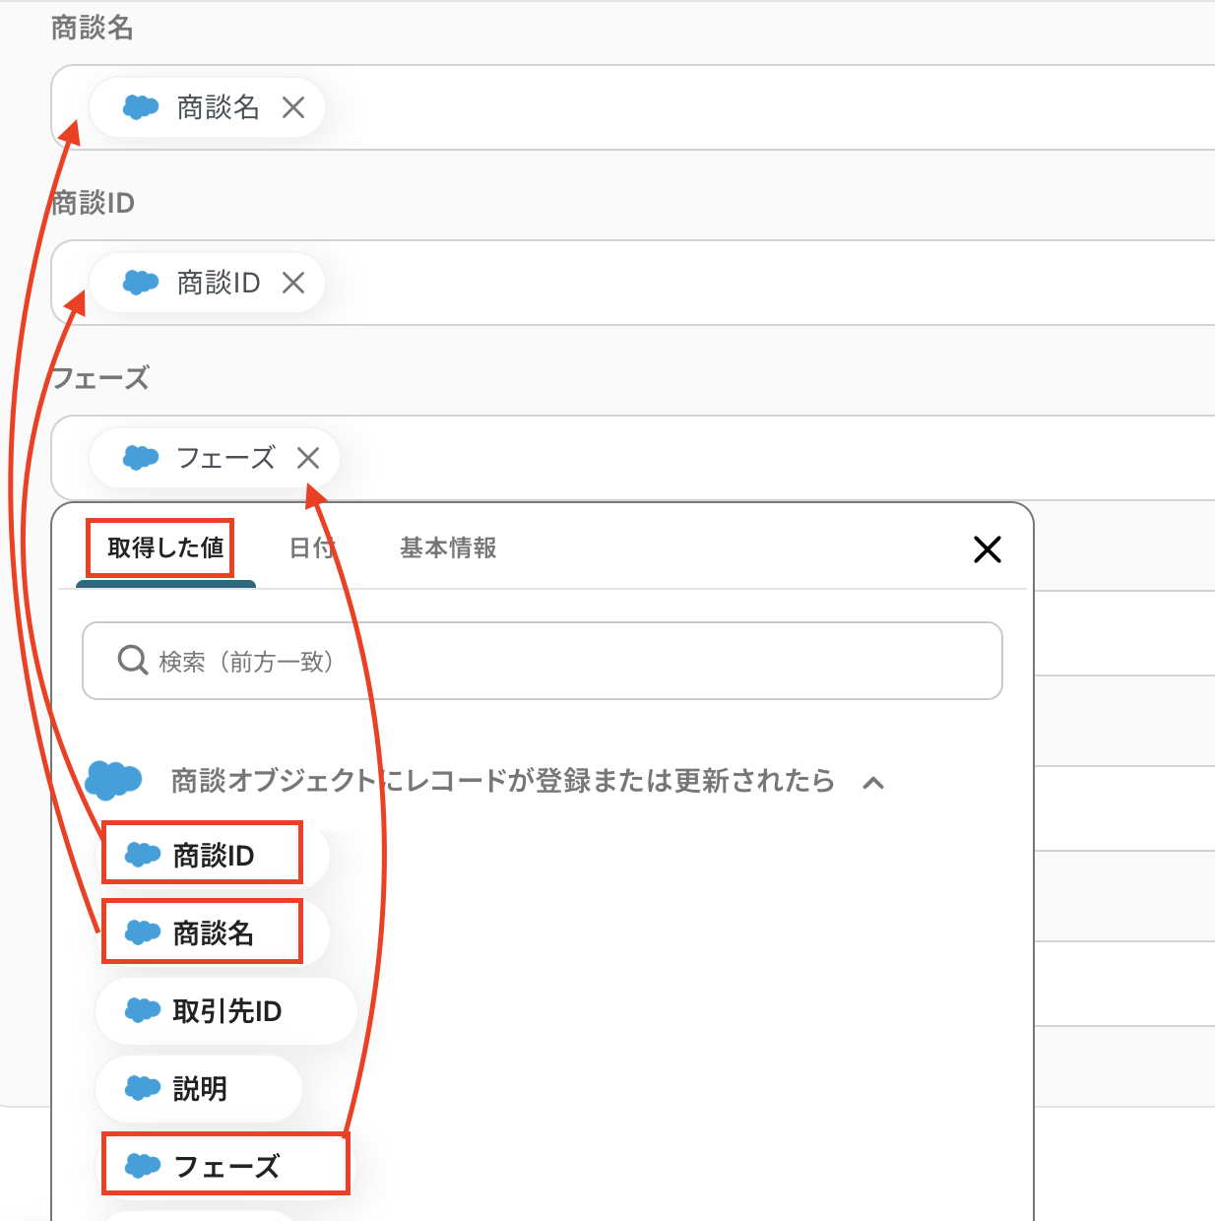Image resolution: width=1215 pixels, height=1221 pixels.
Task: Collapse section via 商談オブジェクトにレコードが登録 heading
Action: point(502,781)
